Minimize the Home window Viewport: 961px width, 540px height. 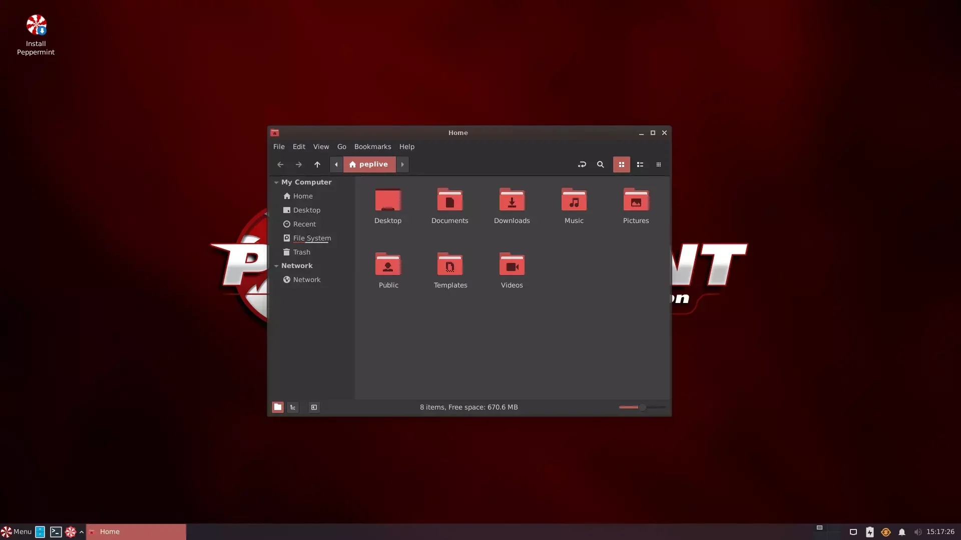pyautogui.click(x=641, y=133)
